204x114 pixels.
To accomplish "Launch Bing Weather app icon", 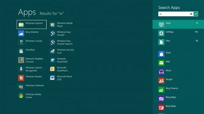I will (21, 34).
